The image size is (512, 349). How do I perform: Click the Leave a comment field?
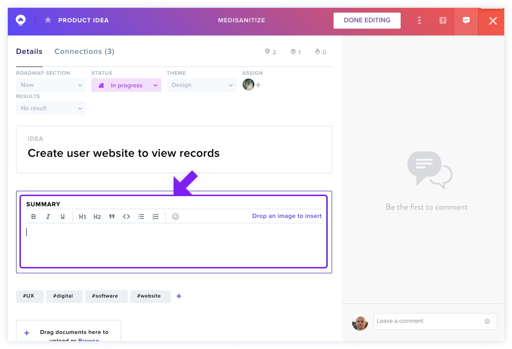(435, 321)
